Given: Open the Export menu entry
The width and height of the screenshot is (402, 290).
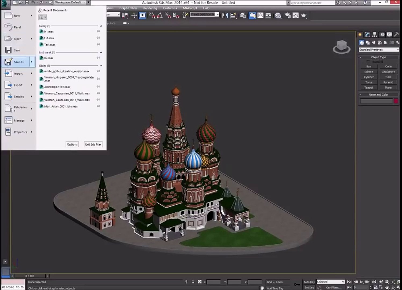Looking at the screenshot, I should (18, 85).
